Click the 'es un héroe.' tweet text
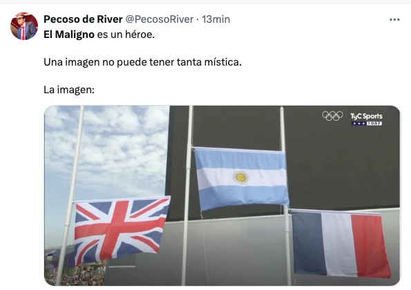411x290 pixels. click(126, 35)
